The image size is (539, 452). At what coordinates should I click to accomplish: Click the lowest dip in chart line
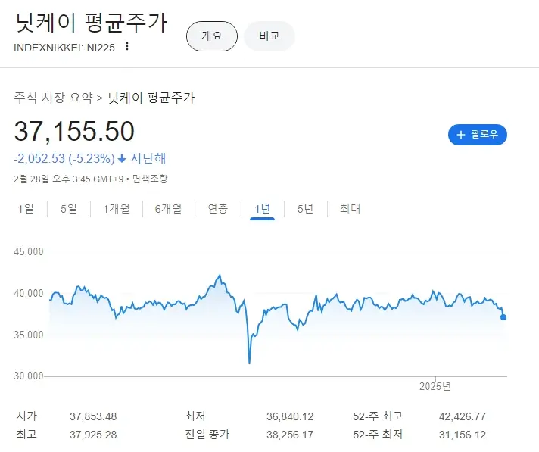coord(249,363)
